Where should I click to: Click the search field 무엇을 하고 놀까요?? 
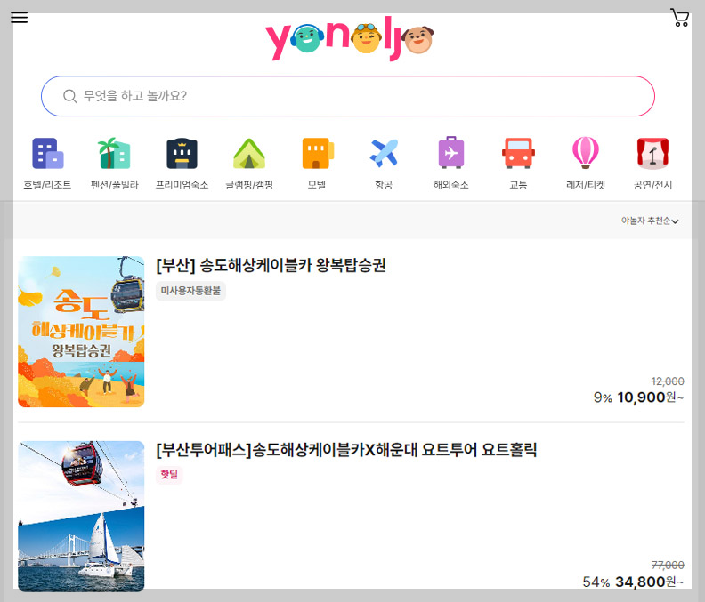tap(347, 96)
